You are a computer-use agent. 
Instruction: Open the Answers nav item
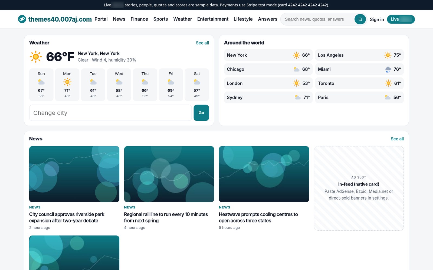pyautogui.click(x=268, y=19)
